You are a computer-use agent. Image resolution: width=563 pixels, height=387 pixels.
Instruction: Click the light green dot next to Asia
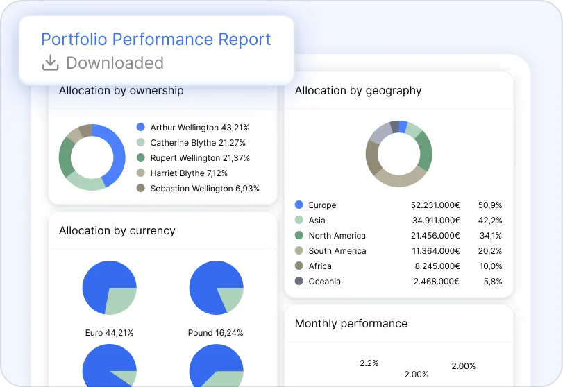pos(299,220)
